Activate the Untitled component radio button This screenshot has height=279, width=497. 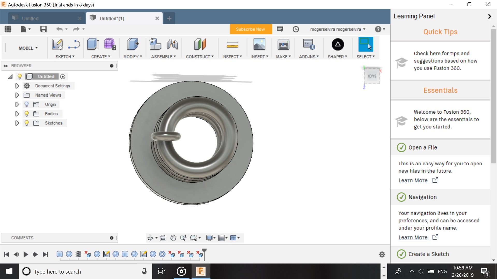pos(63,76)
